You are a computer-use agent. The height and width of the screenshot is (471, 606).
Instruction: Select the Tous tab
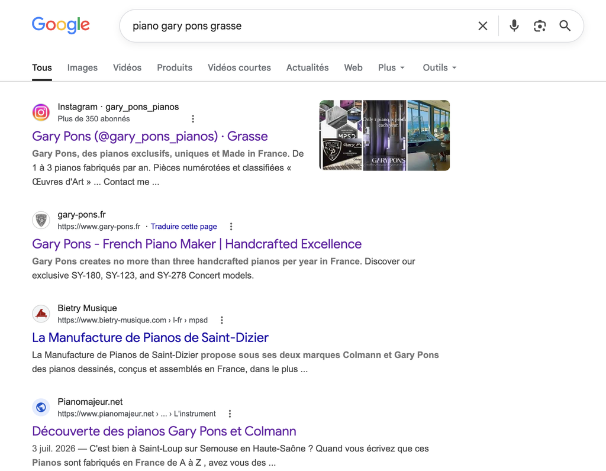[42, 67]
